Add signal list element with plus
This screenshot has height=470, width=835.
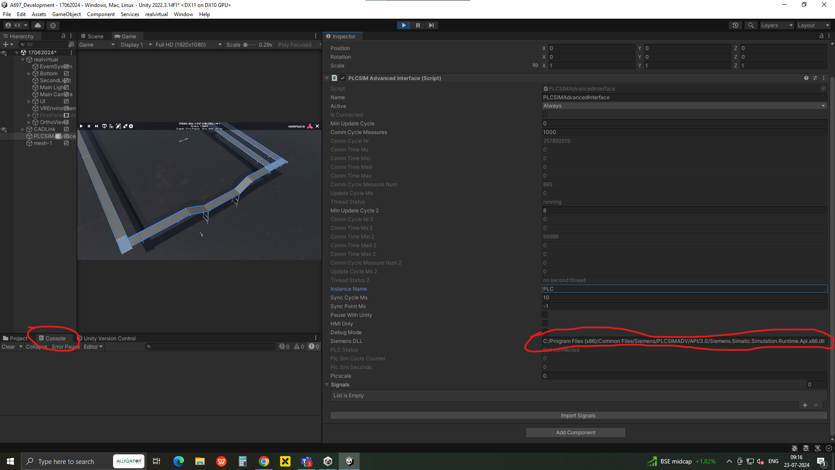(805, 405)
